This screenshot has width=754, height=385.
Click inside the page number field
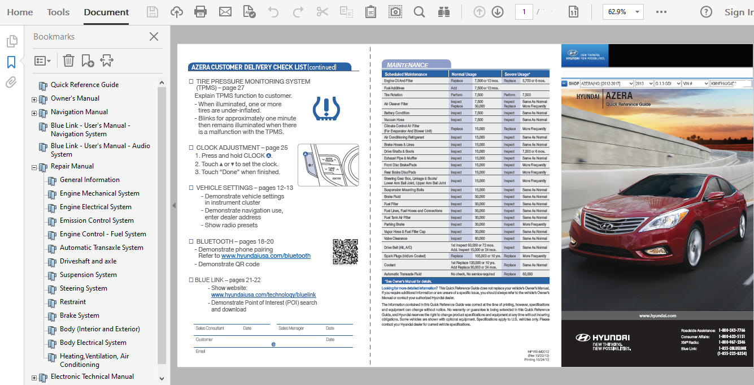(524, 11)
